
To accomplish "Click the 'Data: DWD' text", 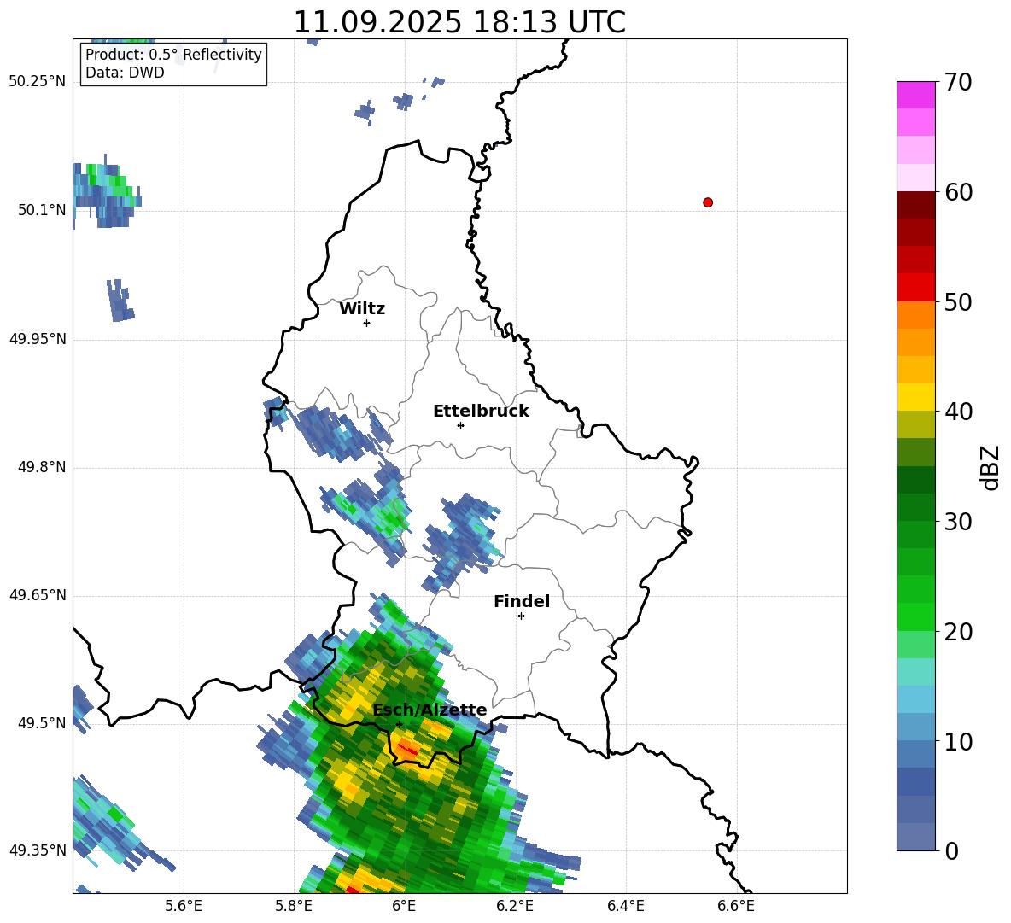I will pyautogui.click(x=125, y=73).
